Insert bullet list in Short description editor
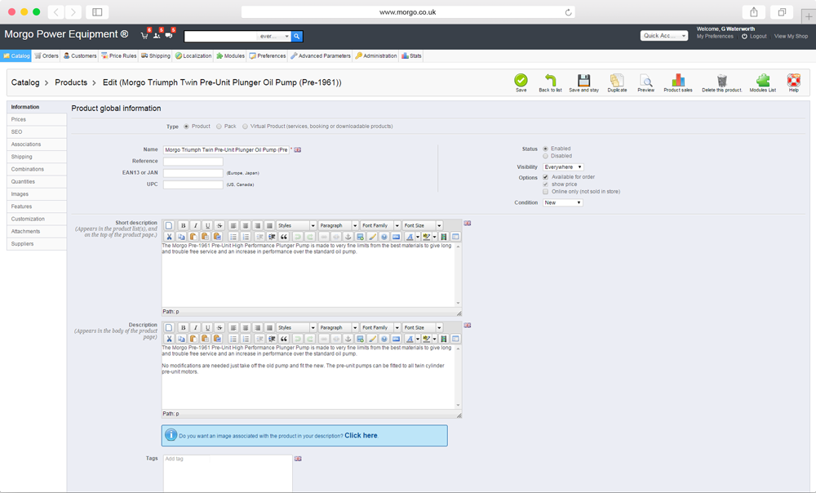 pos(233,237)
